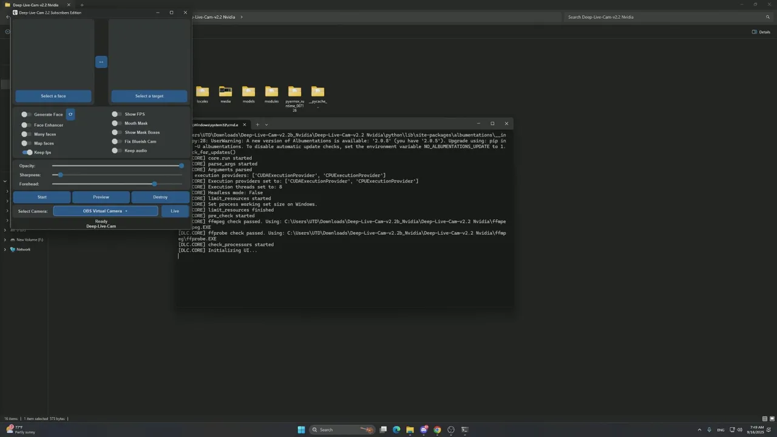Swap source and target faces arrow button

click(101, 62)
